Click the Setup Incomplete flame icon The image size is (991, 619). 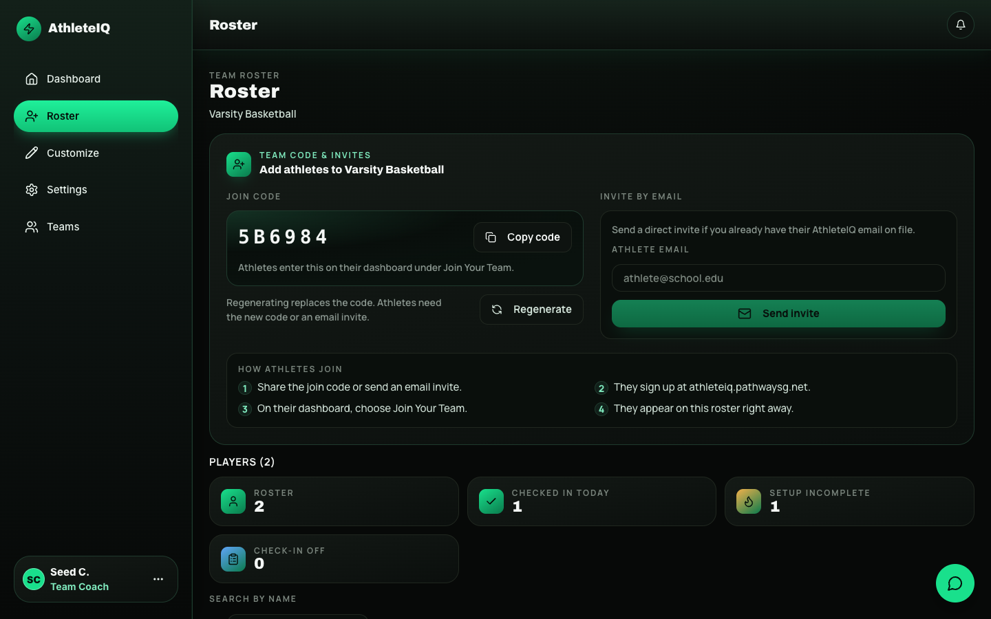749,501
